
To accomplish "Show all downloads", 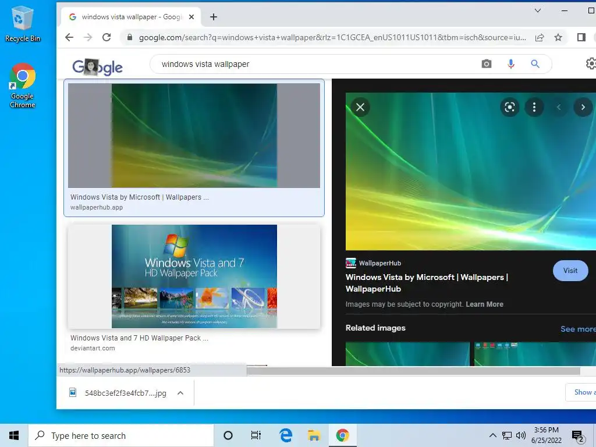I will point(581,392).
